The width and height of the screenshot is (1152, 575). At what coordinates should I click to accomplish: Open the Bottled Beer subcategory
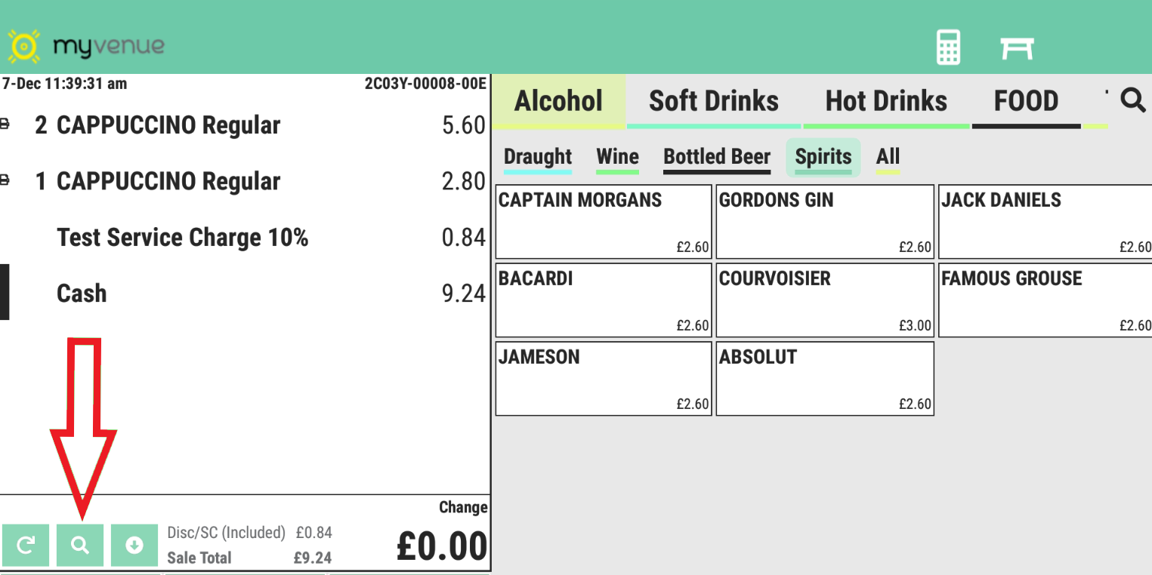click(x=717, y=158)
